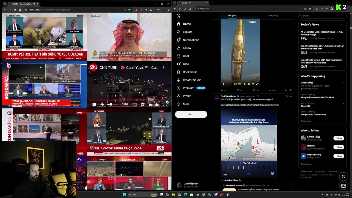Screen dimensions: 352x198
Task: Click the CNN Türk red progress bar
Action: (x=126, y=100)
